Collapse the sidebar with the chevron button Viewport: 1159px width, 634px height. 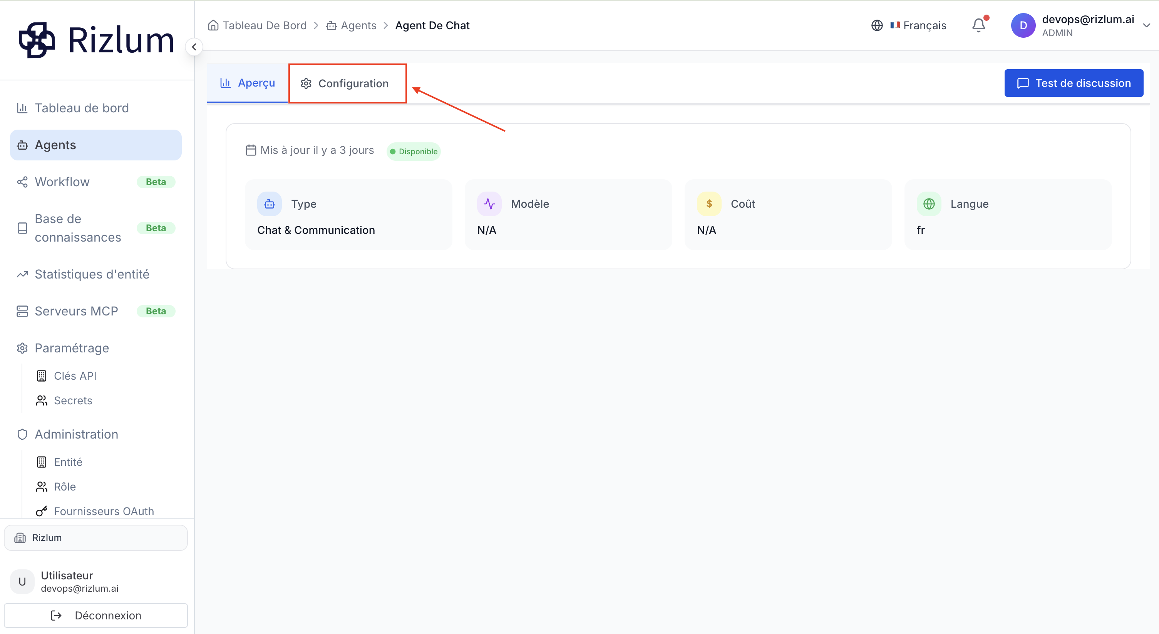point(194,47)
